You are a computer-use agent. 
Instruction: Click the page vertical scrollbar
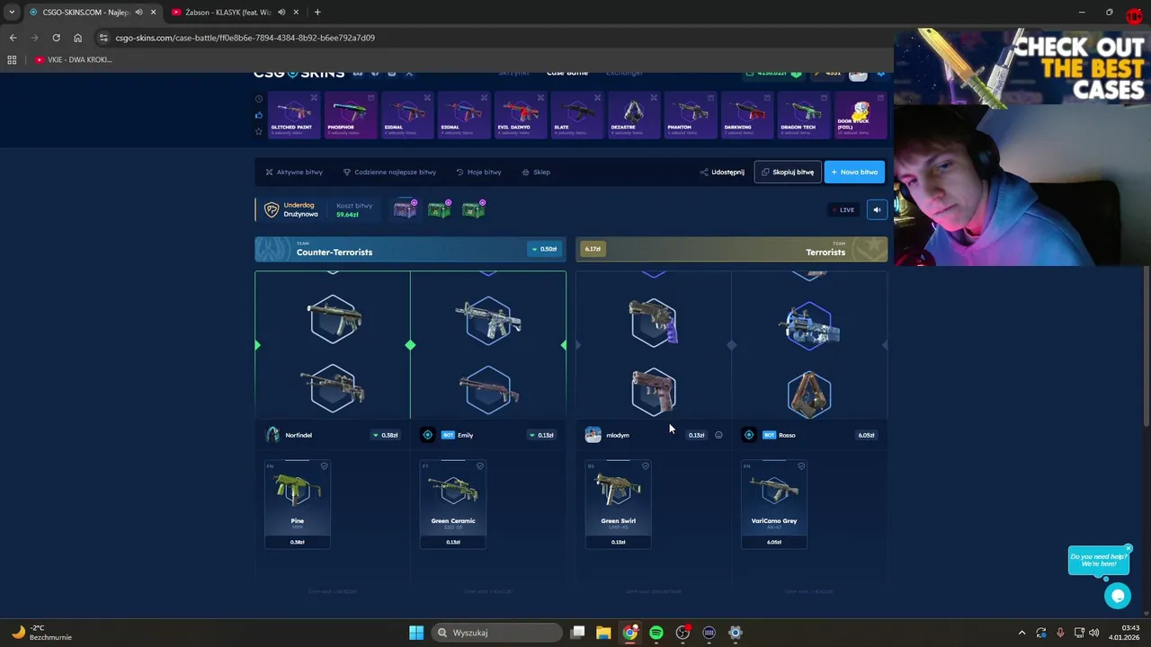(x=1146, y=346)
